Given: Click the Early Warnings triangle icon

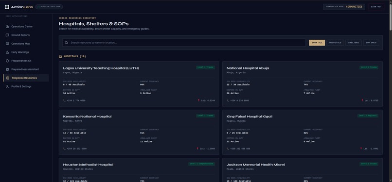Looking at the screenshot, I should click(7, 52).
